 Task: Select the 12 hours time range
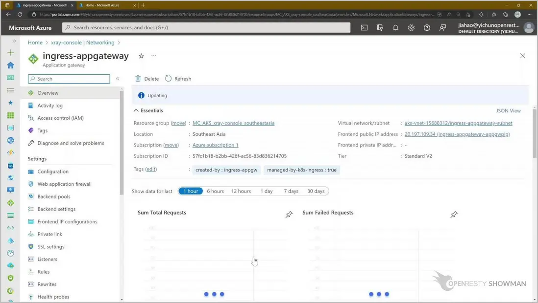(x=241, y=191)
